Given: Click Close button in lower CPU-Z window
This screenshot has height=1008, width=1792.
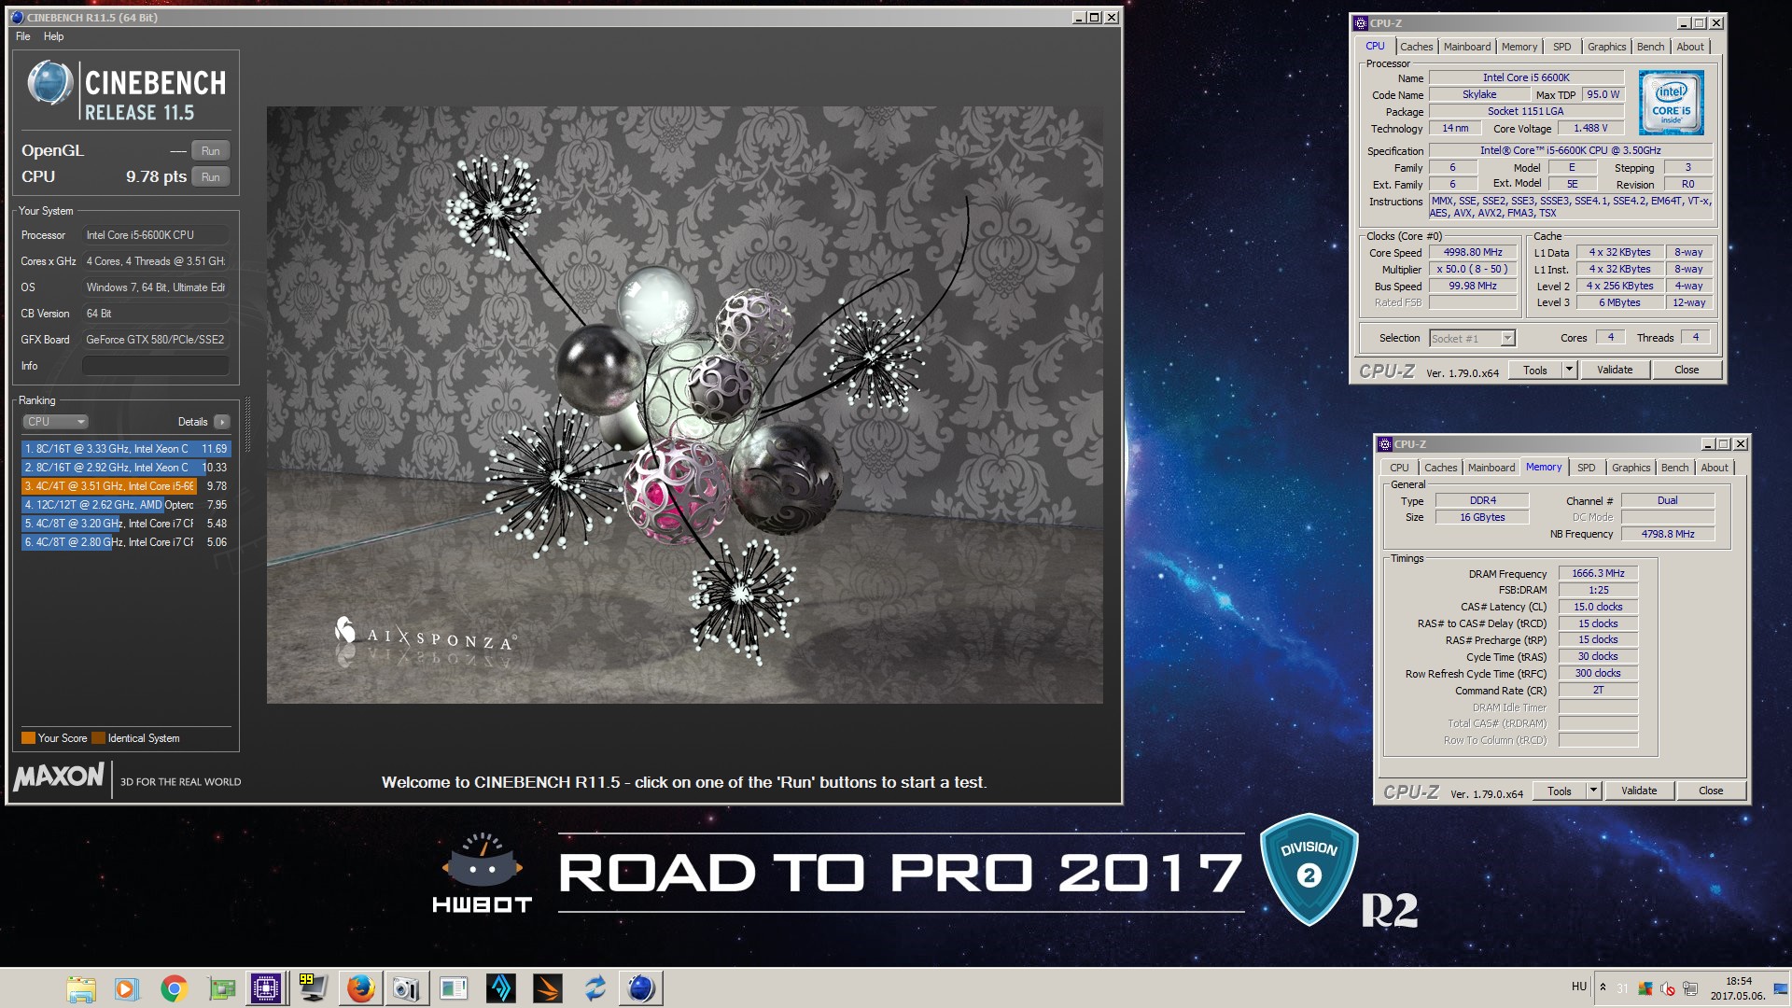Looking at the screenshot, I should [x=1711, y=791].
